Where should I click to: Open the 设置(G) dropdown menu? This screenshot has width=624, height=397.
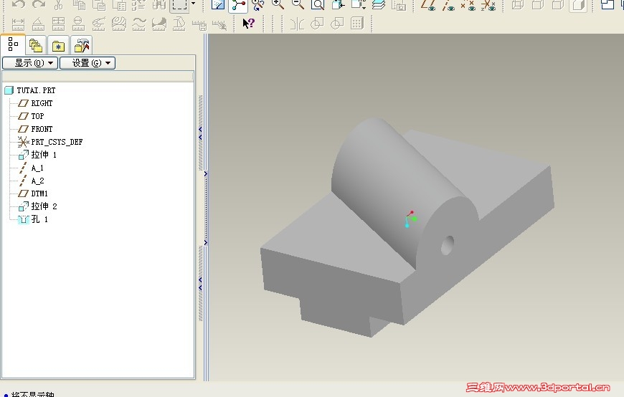[88, 63]
